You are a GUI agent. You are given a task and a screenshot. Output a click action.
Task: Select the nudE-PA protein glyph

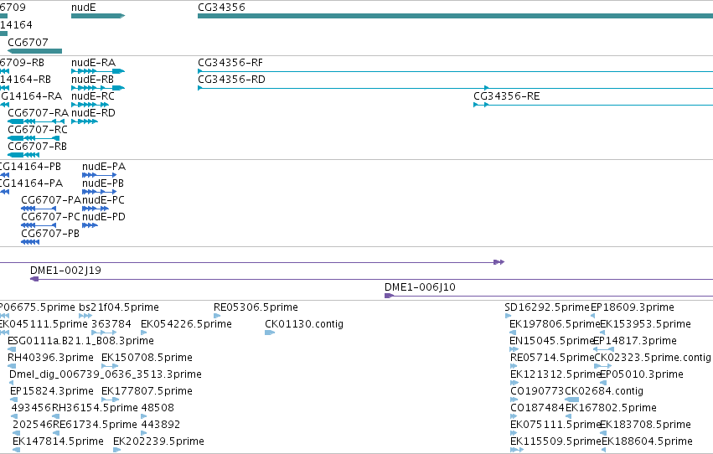[x=99, y=175]
